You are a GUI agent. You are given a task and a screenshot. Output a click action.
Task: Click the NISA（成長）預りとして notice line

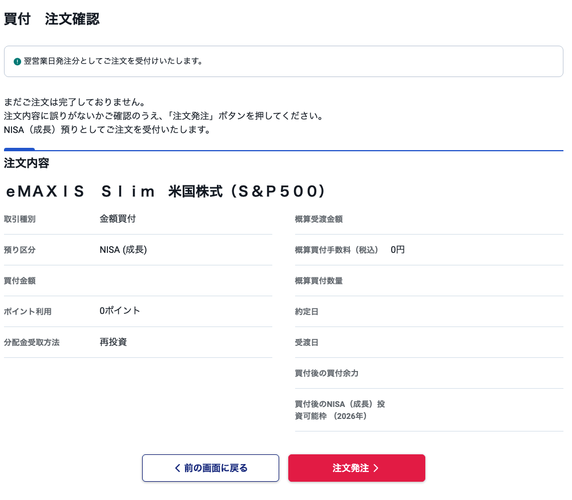[x=107, y=130]
